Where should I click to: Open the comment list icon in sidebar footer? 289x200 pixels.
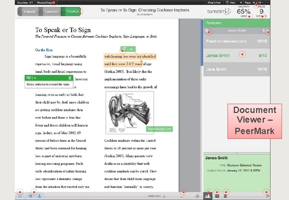pos(225,196)
